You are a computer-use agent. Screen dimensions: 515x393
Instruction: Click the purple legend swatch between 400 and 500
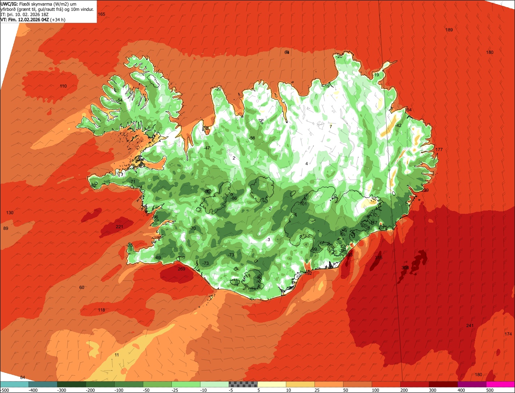point(472,384)
